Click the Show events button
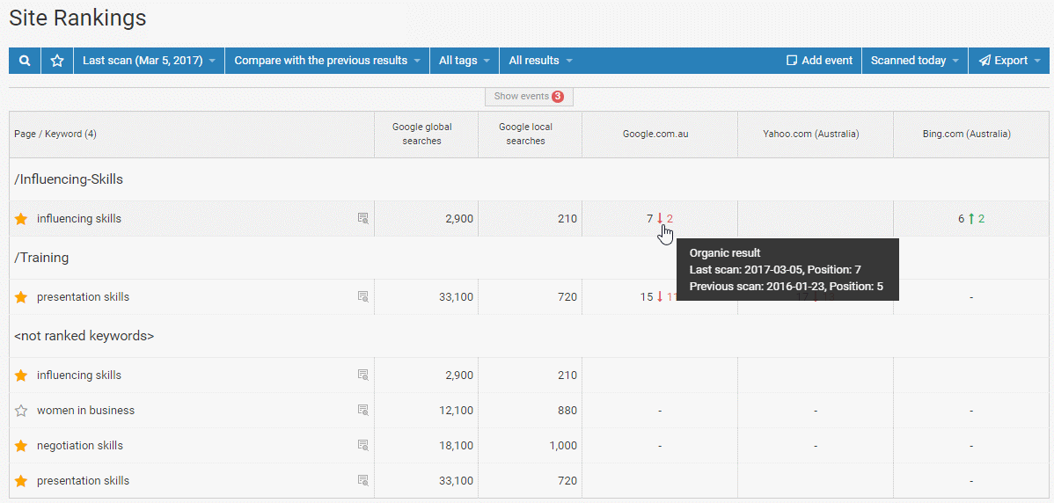This screenshot has height=503, width=1054. pyautogui.click(x=529, y=97)
